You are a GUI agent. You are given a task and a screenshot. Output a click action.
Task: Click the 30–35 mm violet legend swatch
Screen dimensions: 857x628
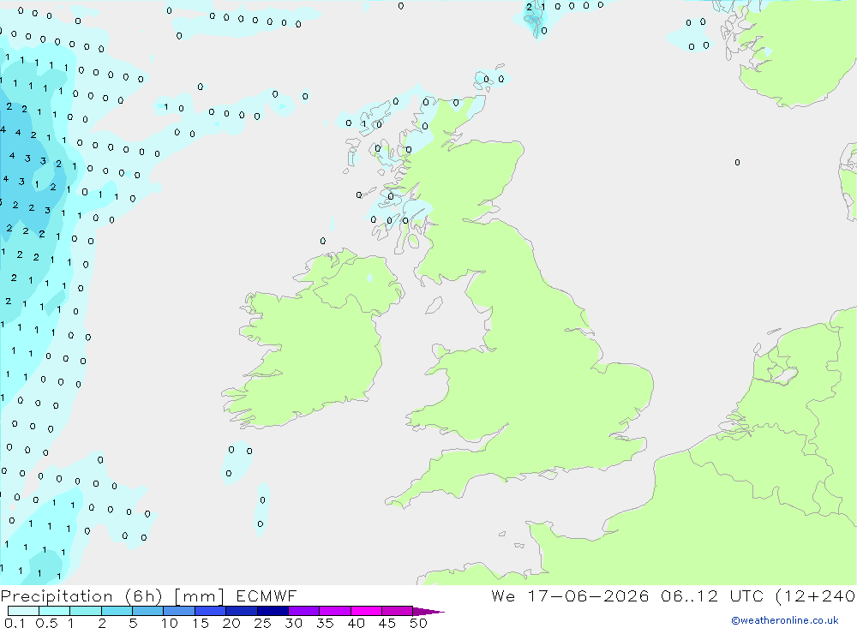point(304,611)
